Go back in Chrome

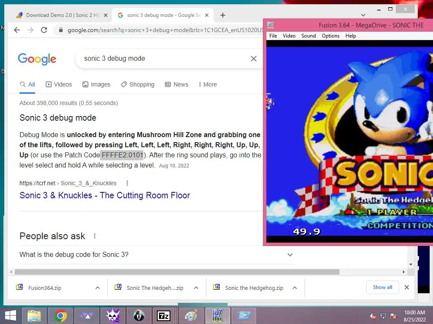17,30
